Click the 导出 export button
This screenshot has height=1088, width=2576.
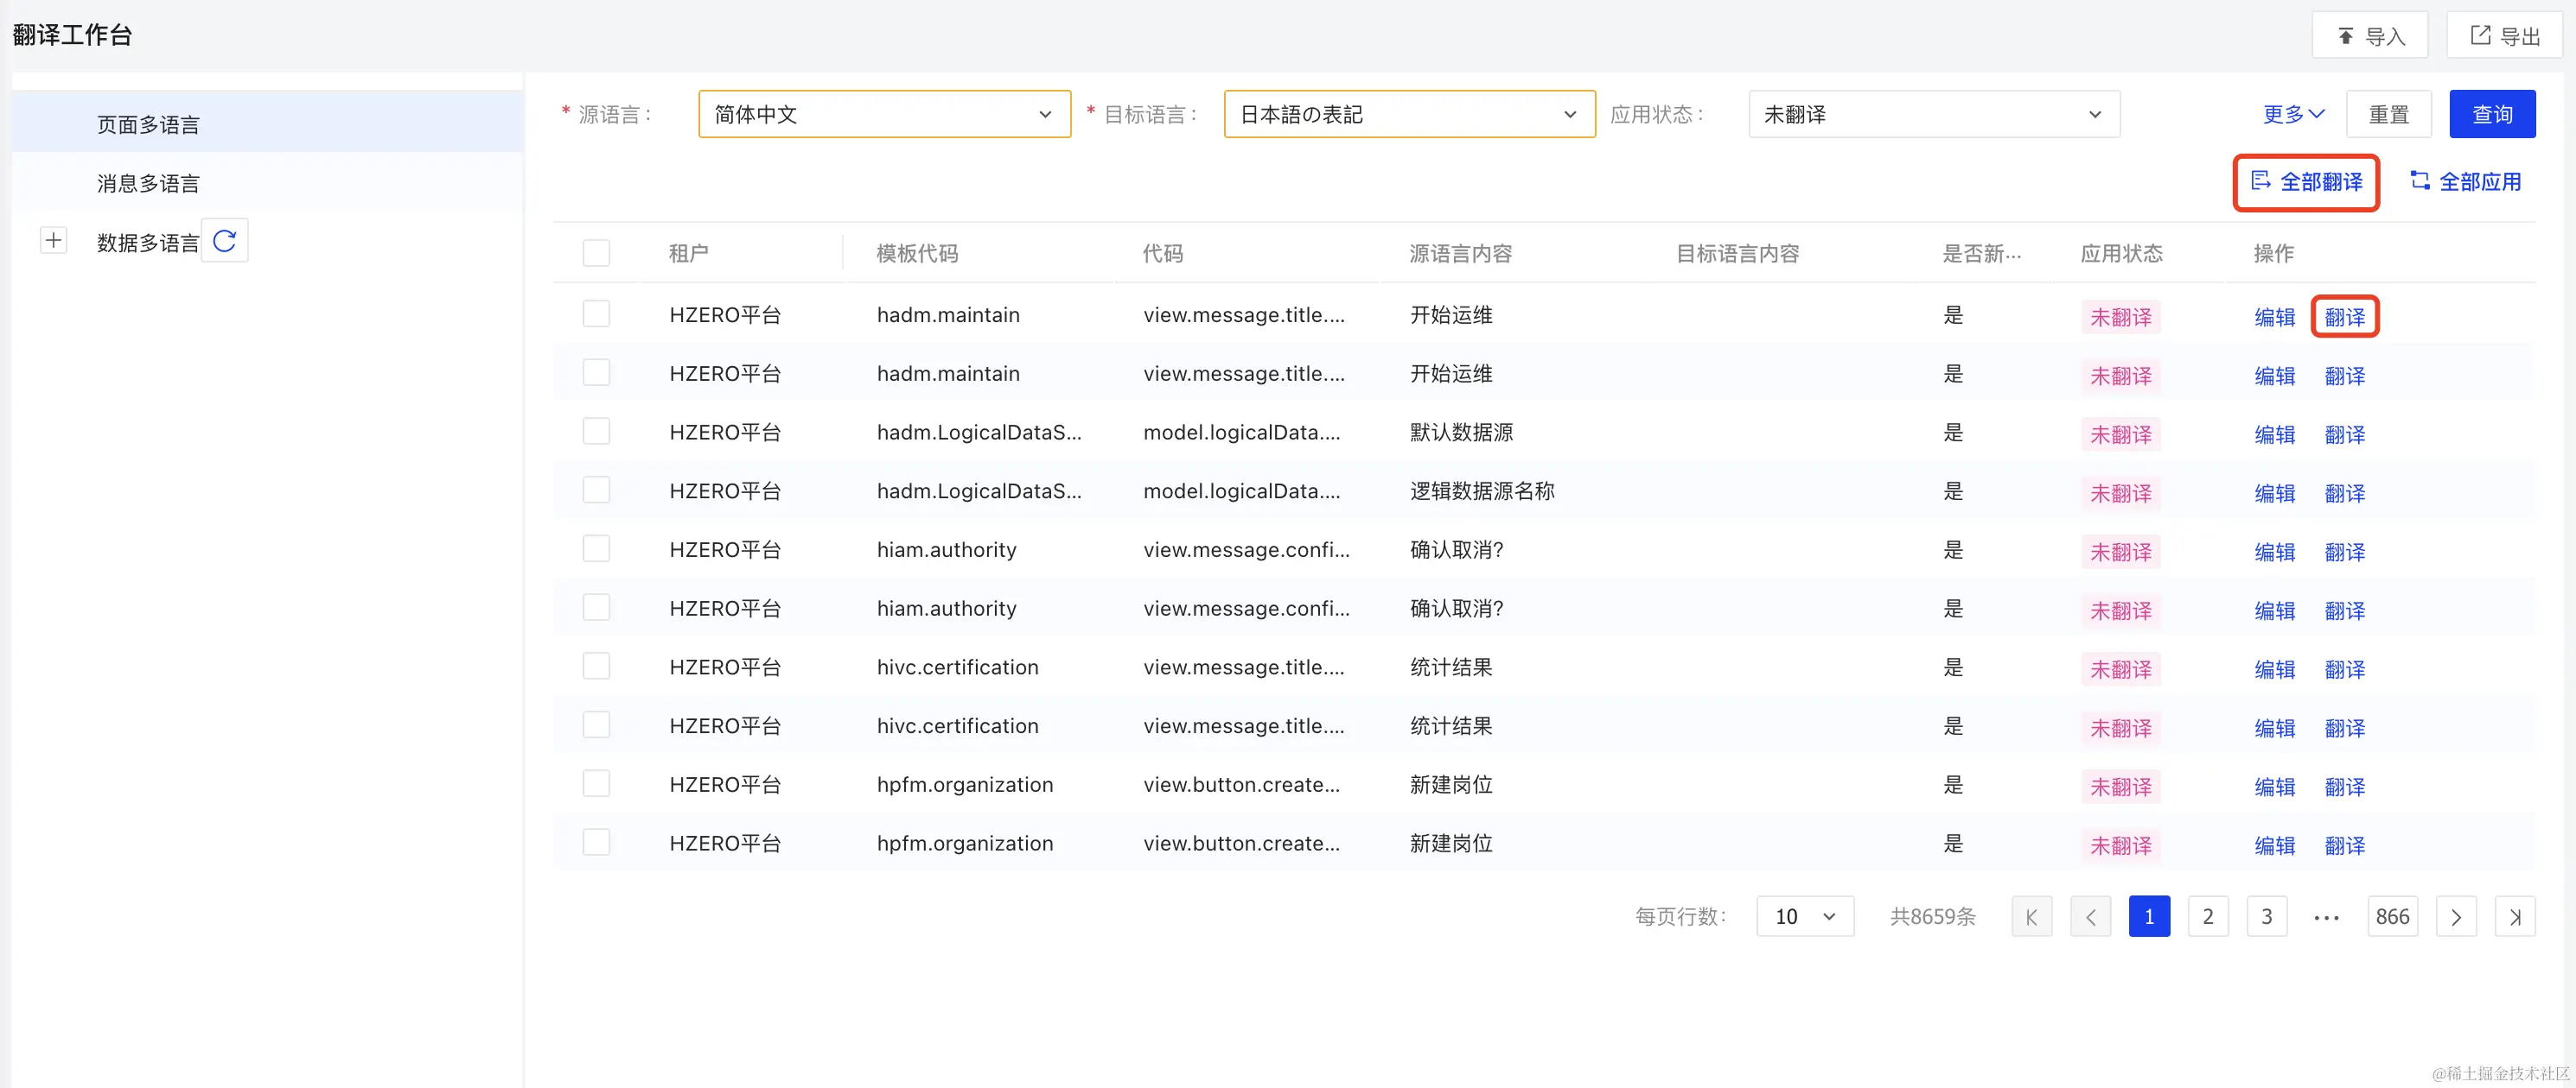point(2504,36)
